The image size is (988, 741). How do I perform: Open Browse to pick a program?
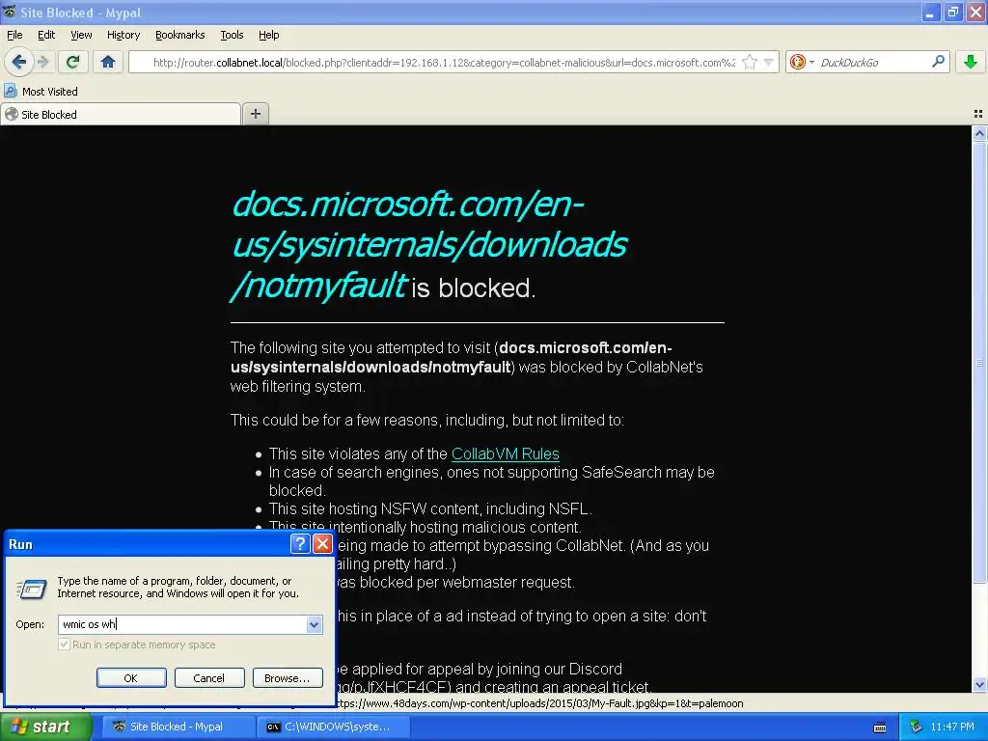pos(288,678)
